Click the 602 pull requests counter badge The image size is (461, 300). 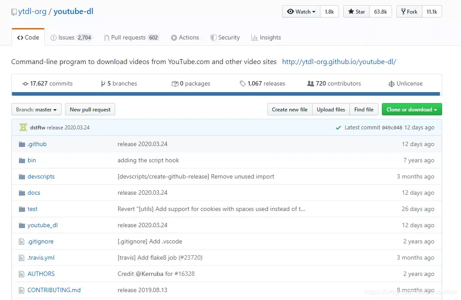point(153,38)
